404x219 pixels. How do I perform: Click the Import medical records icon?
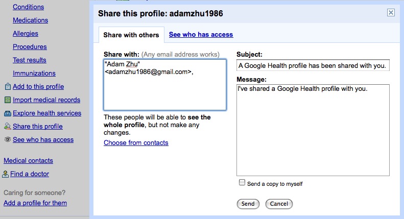pos(7,100)
